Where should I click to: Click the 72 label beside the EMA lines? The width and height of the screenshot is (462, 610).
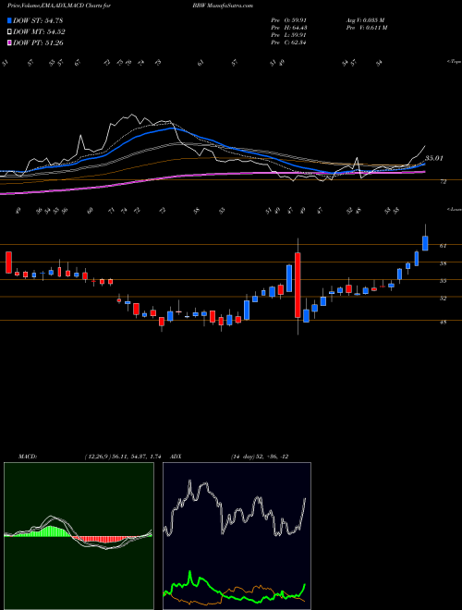coord(444,182)
